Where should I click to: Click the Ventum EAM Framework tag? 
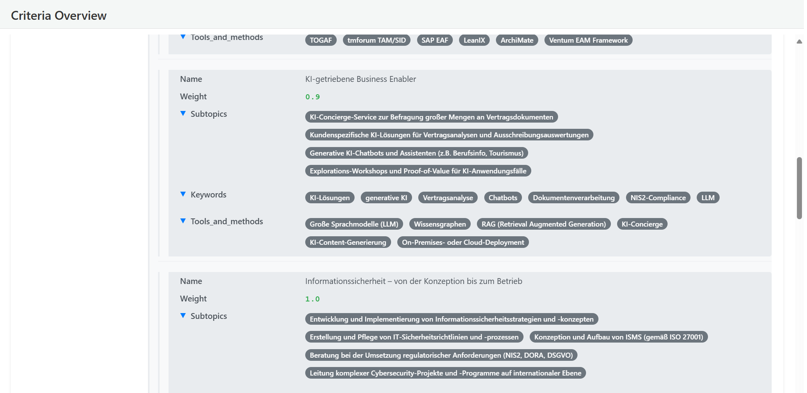coord(588,40)
